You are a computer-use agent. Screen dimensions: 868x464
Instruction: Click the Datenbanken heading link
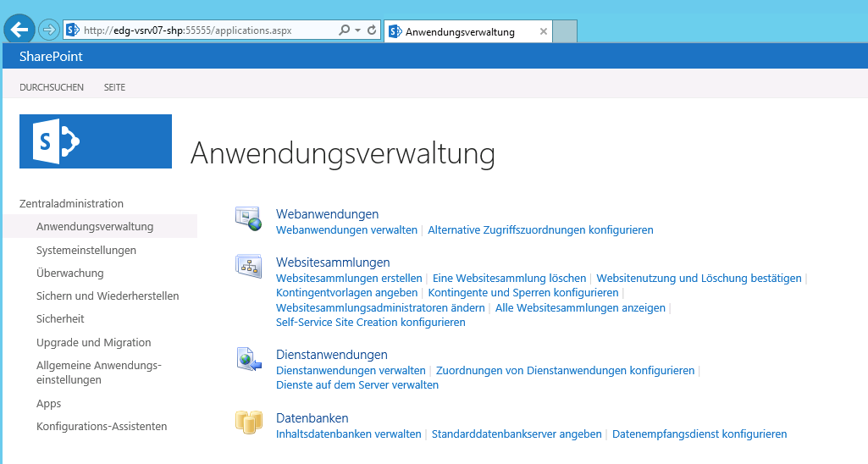(x=312, y=418)
